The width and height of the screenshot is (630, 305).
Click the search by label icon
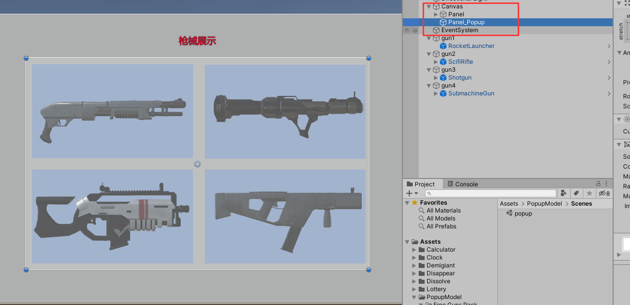(576, 193)
